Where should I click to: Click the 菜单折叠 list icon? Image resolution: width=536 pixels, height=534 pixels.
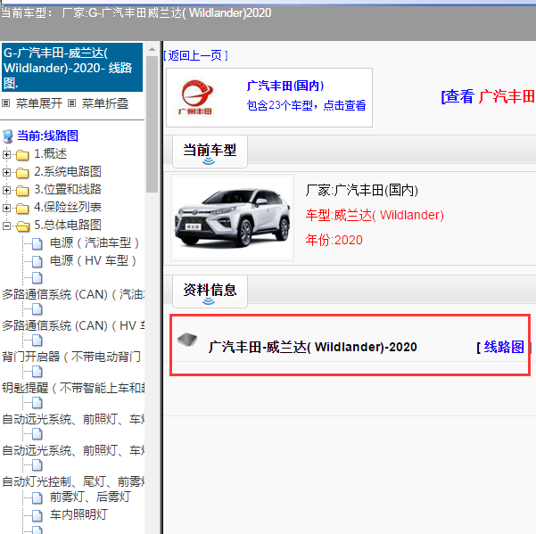click(71, 103)
